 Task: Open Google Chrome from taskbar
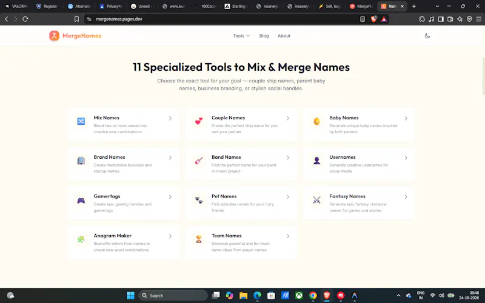[x=313, y=296]
